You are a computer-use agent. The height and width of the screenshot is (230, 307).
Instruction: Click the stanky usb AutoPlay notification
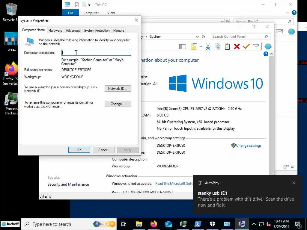247,194
